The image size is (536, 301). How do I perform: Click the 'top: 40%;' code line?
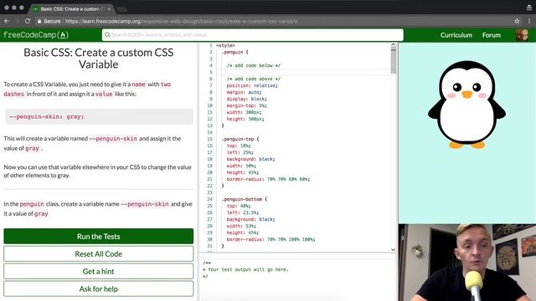coord(238,206)
